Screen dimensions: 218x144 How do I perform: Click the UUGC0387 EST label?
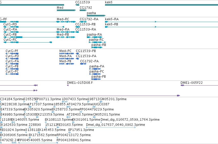tap(101, 104)
